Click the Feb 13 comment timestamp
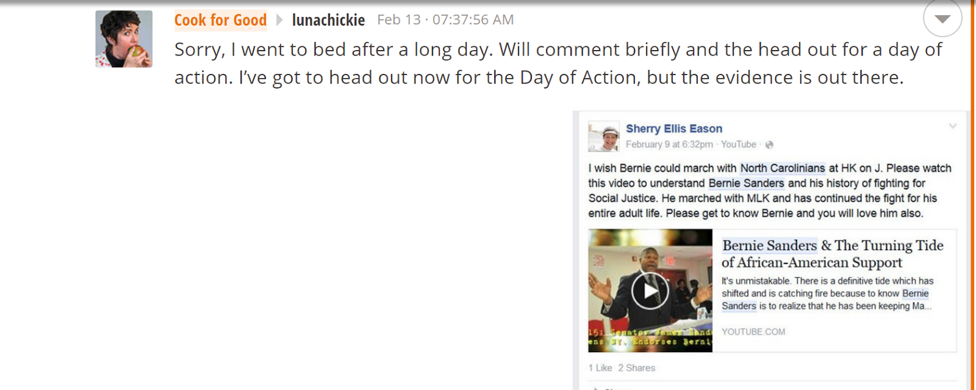Viewport: 976px width, 390px height. [x=445, y=20]
